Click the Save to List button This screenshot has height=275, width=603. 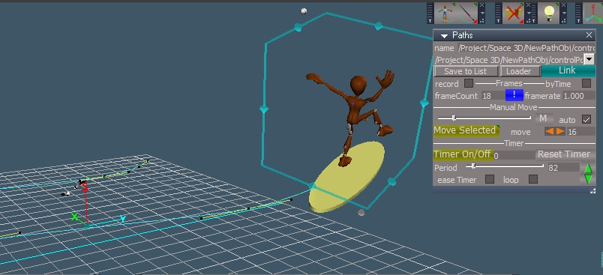(x=466, y=71)
